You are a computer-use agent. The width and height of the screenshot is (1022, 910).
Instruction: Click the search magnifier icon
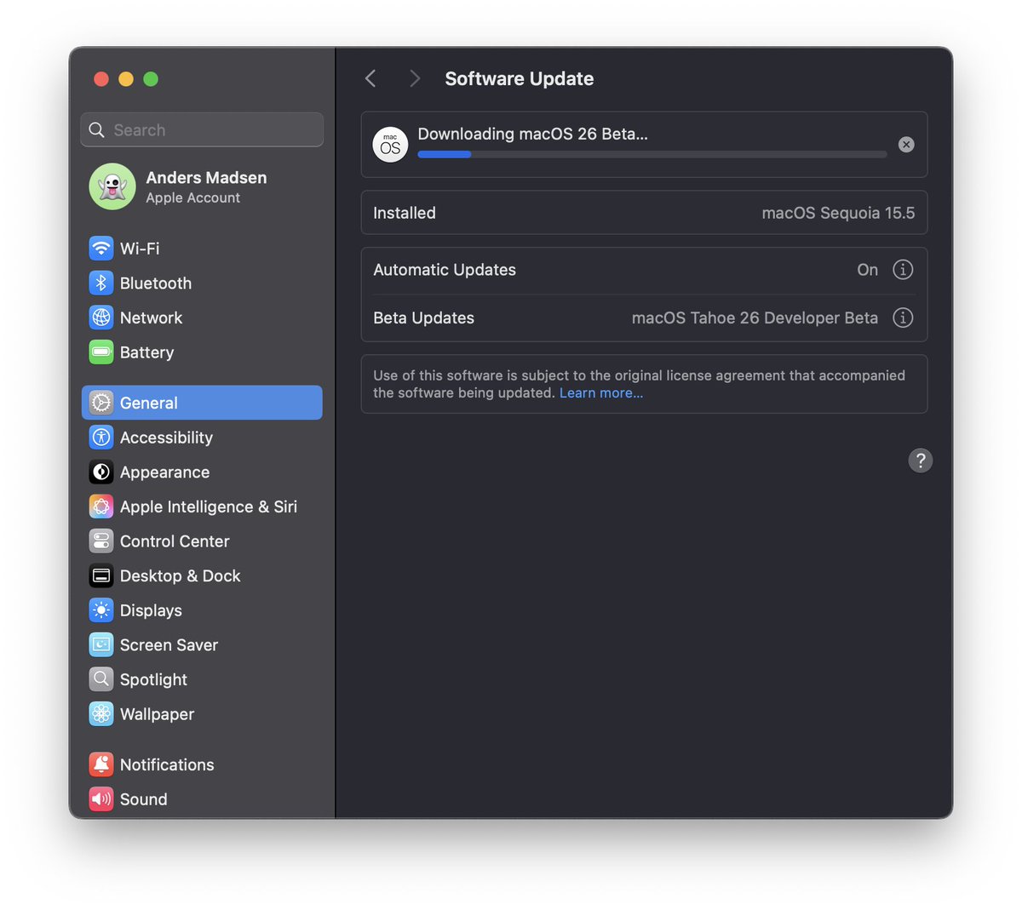[97, 130]
